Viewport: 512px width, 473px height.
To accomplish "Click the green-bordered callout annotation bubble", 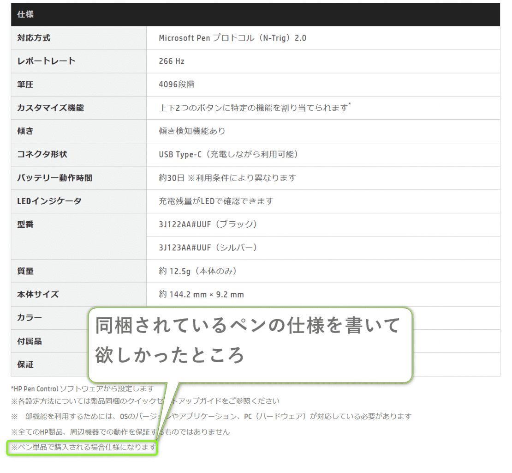I will point(249,344).
